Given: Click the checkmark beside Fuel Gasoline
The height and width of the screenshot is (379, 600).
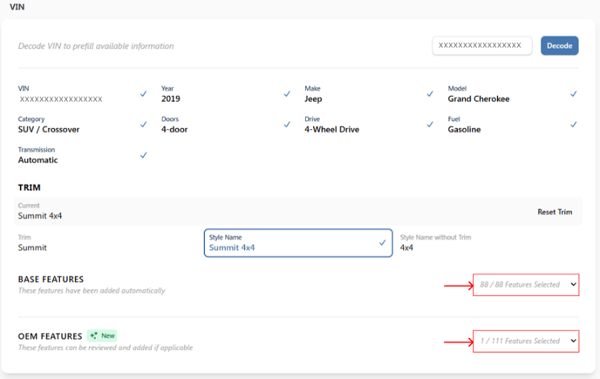Looking at the screenshot, I should [x=574, y=125].
